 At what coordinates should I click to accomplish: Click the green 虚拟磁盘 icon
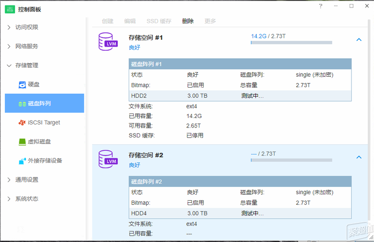tap(22, 142)
